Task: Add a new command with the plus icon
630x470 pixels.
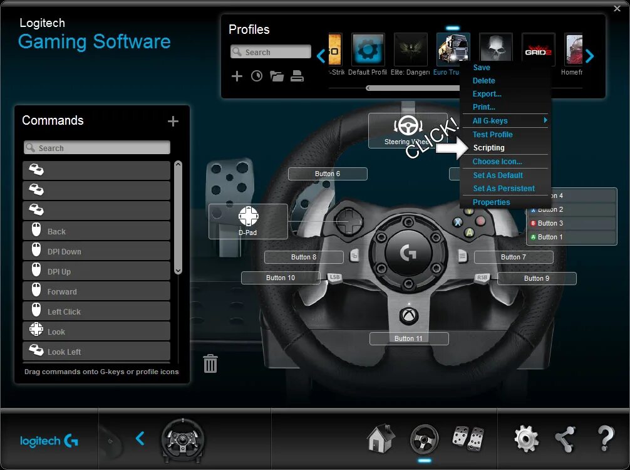Action: pyautogui.click(x=173, y=121)
